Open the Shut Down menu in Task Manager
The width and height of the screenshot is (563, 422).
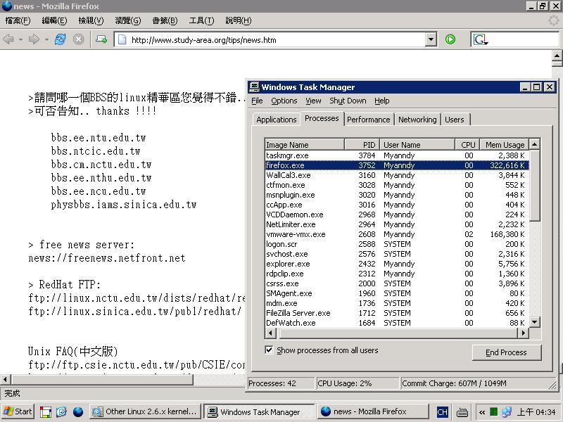click(x=348, y=101)
